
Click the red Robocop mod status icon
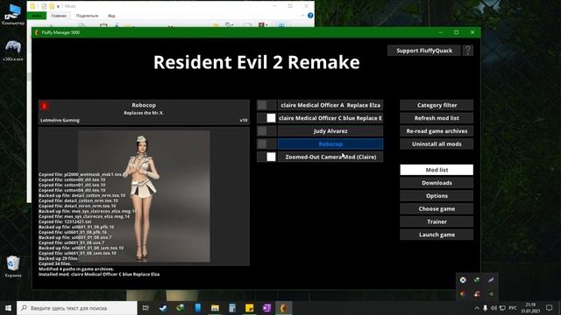(x=45, y=105)
